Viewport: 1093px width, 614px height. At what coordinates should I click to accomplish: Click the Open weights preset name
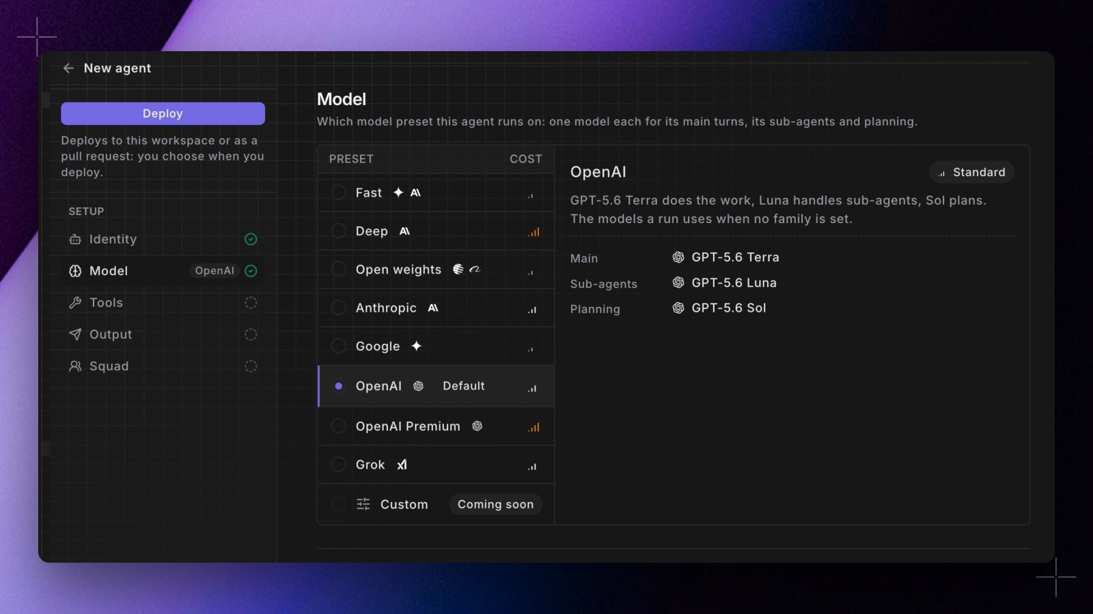pos(398,269)
